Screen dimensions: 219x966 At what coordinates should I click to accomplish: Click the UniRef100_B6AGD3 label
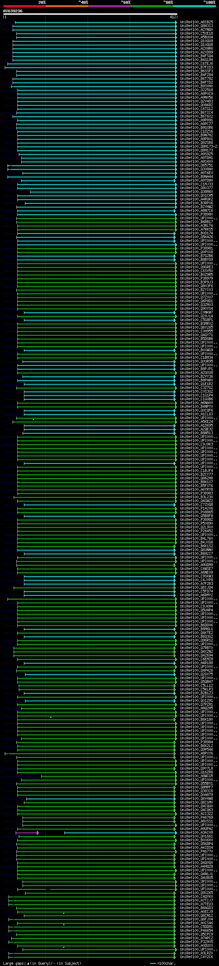(196, 908)
